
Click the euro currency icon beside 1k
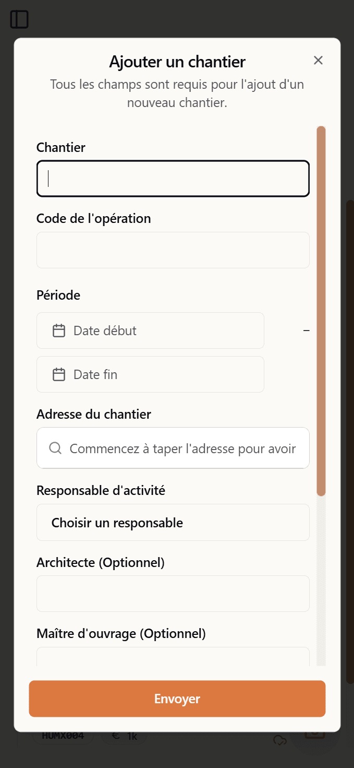point(115,735)
